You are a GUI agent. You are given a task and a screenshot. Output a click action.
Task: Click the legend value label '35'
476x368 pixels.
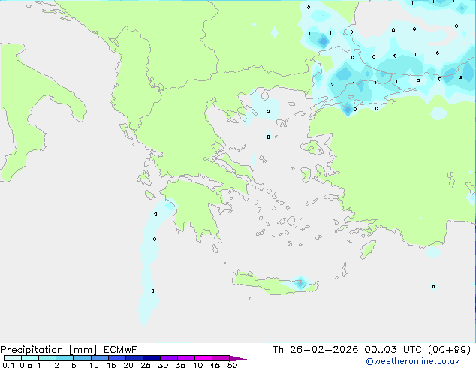click(x=180, y=365)
